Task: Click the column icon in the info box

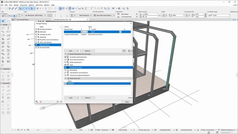Action: pyautogui.click(x=19, y=15)
